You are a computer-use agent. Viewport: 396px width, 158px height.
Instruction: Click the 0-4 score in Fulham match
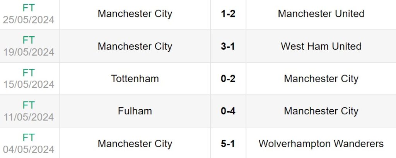tap(228, 111)
